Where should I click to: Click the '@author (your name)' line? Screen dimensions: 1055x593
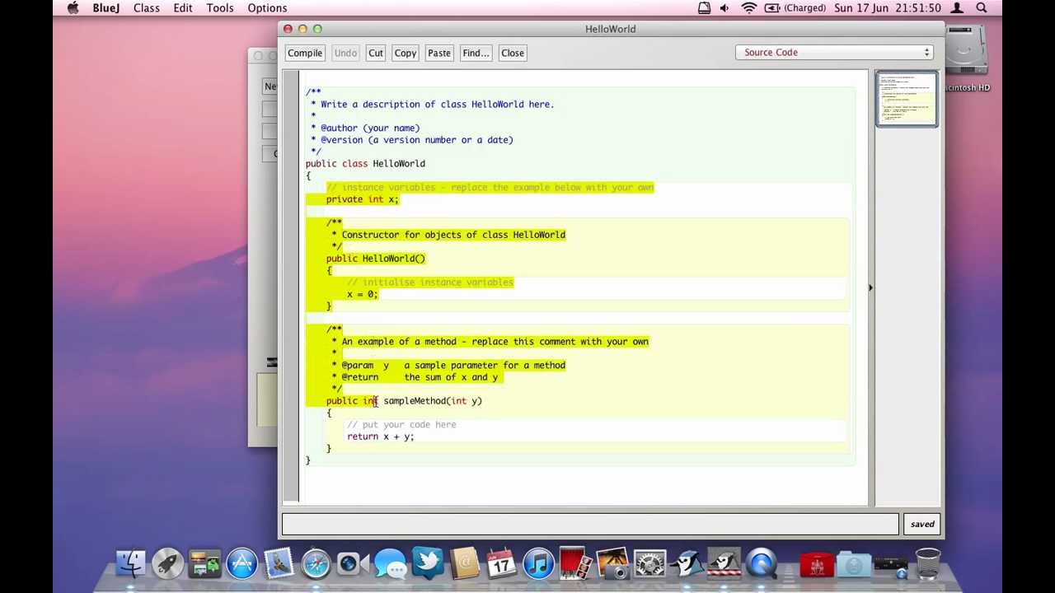coord(365,128)
